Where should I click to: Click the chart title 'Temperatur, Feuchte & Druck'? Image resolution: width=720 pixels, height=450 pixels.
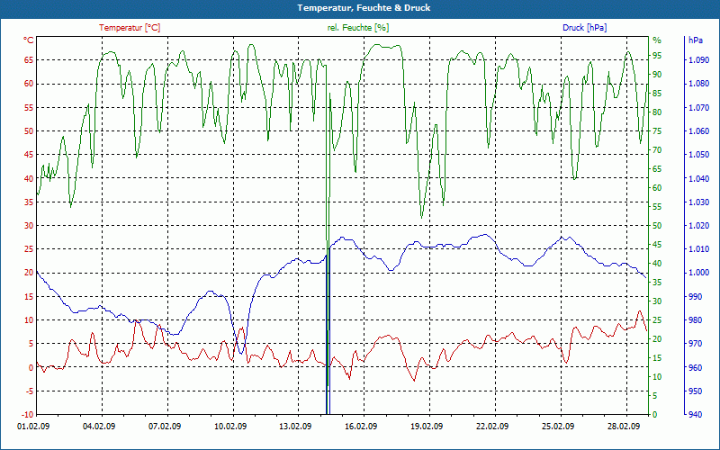(364, 8)
